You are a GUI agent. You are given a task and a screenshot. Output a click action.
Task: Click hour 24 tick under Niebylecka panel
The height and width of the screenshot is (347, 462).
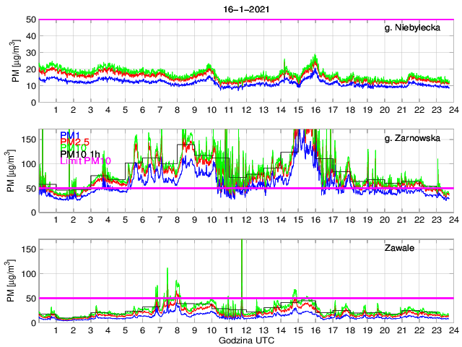pyautogui.click(x=454, y=110)
